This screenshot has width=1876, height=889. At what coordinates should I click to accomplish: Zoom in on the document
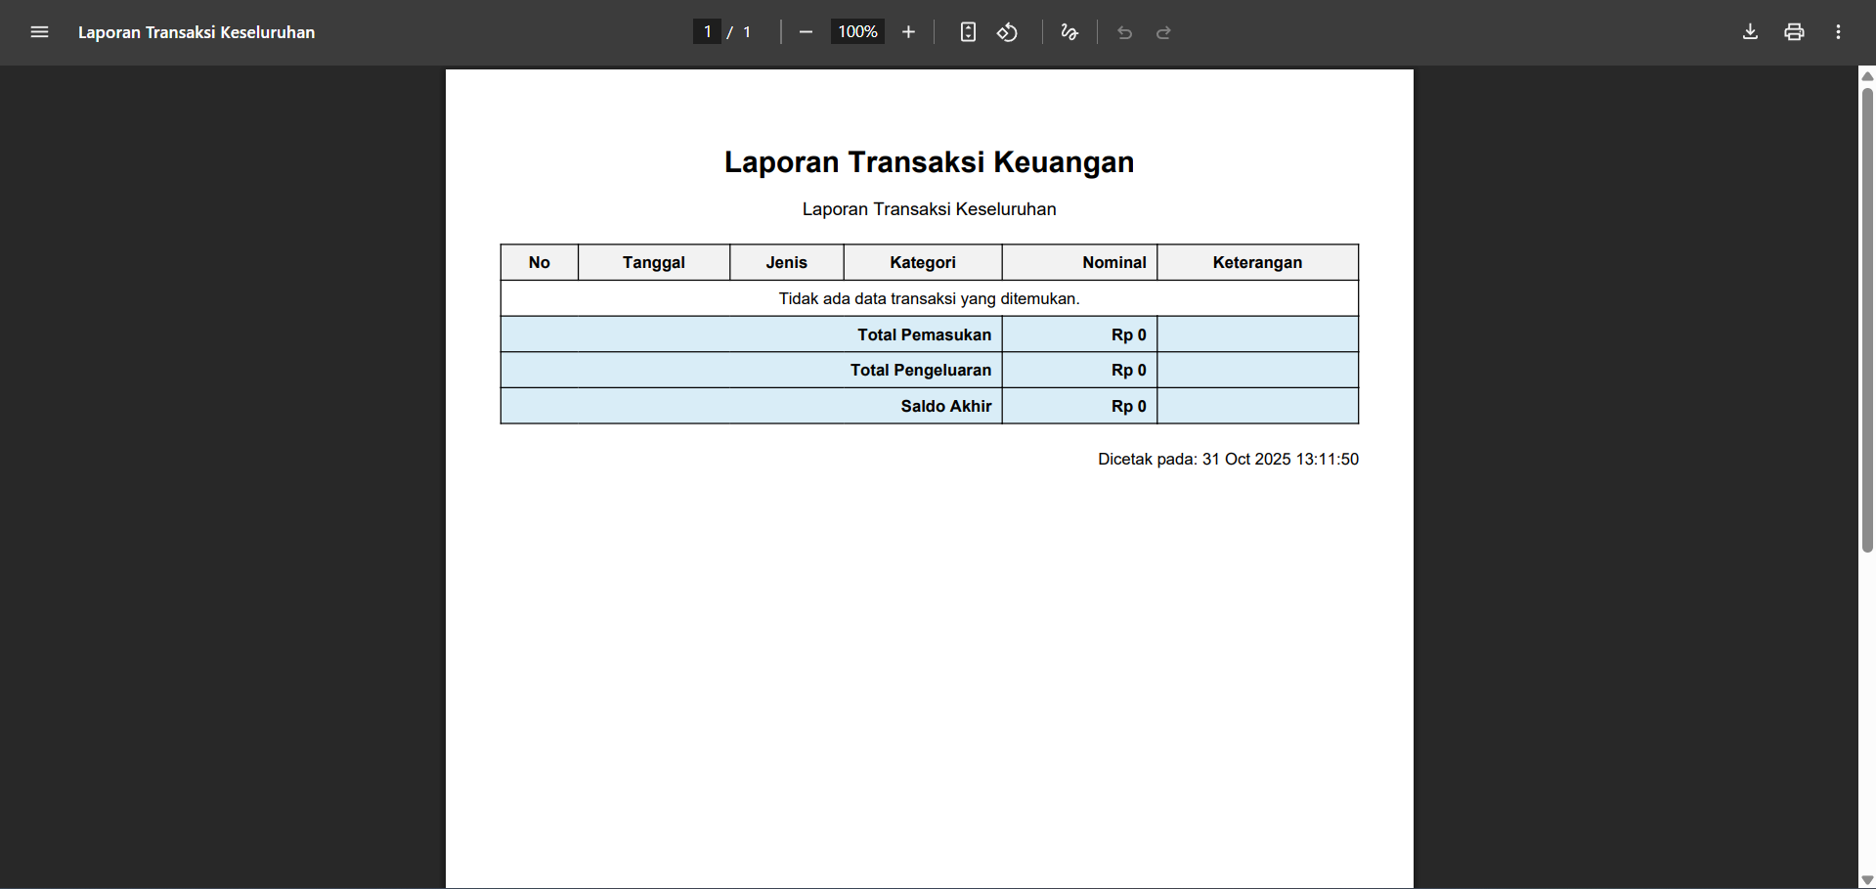[908, 32]
